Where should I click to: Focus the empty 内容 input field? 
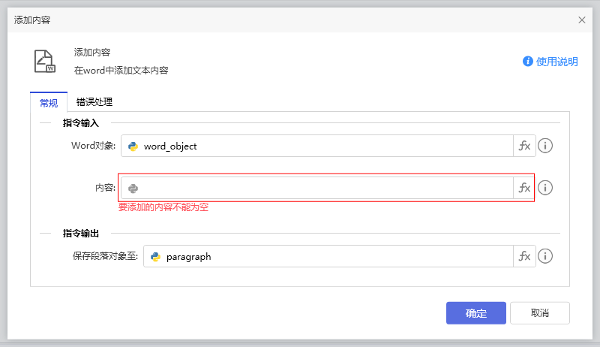click(322, 188)
